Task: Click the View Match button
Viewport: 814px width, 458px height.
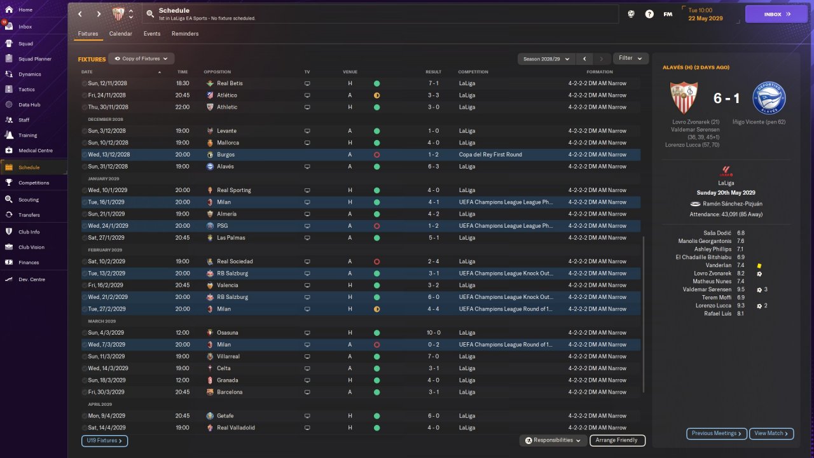Action: pos(771,433)
